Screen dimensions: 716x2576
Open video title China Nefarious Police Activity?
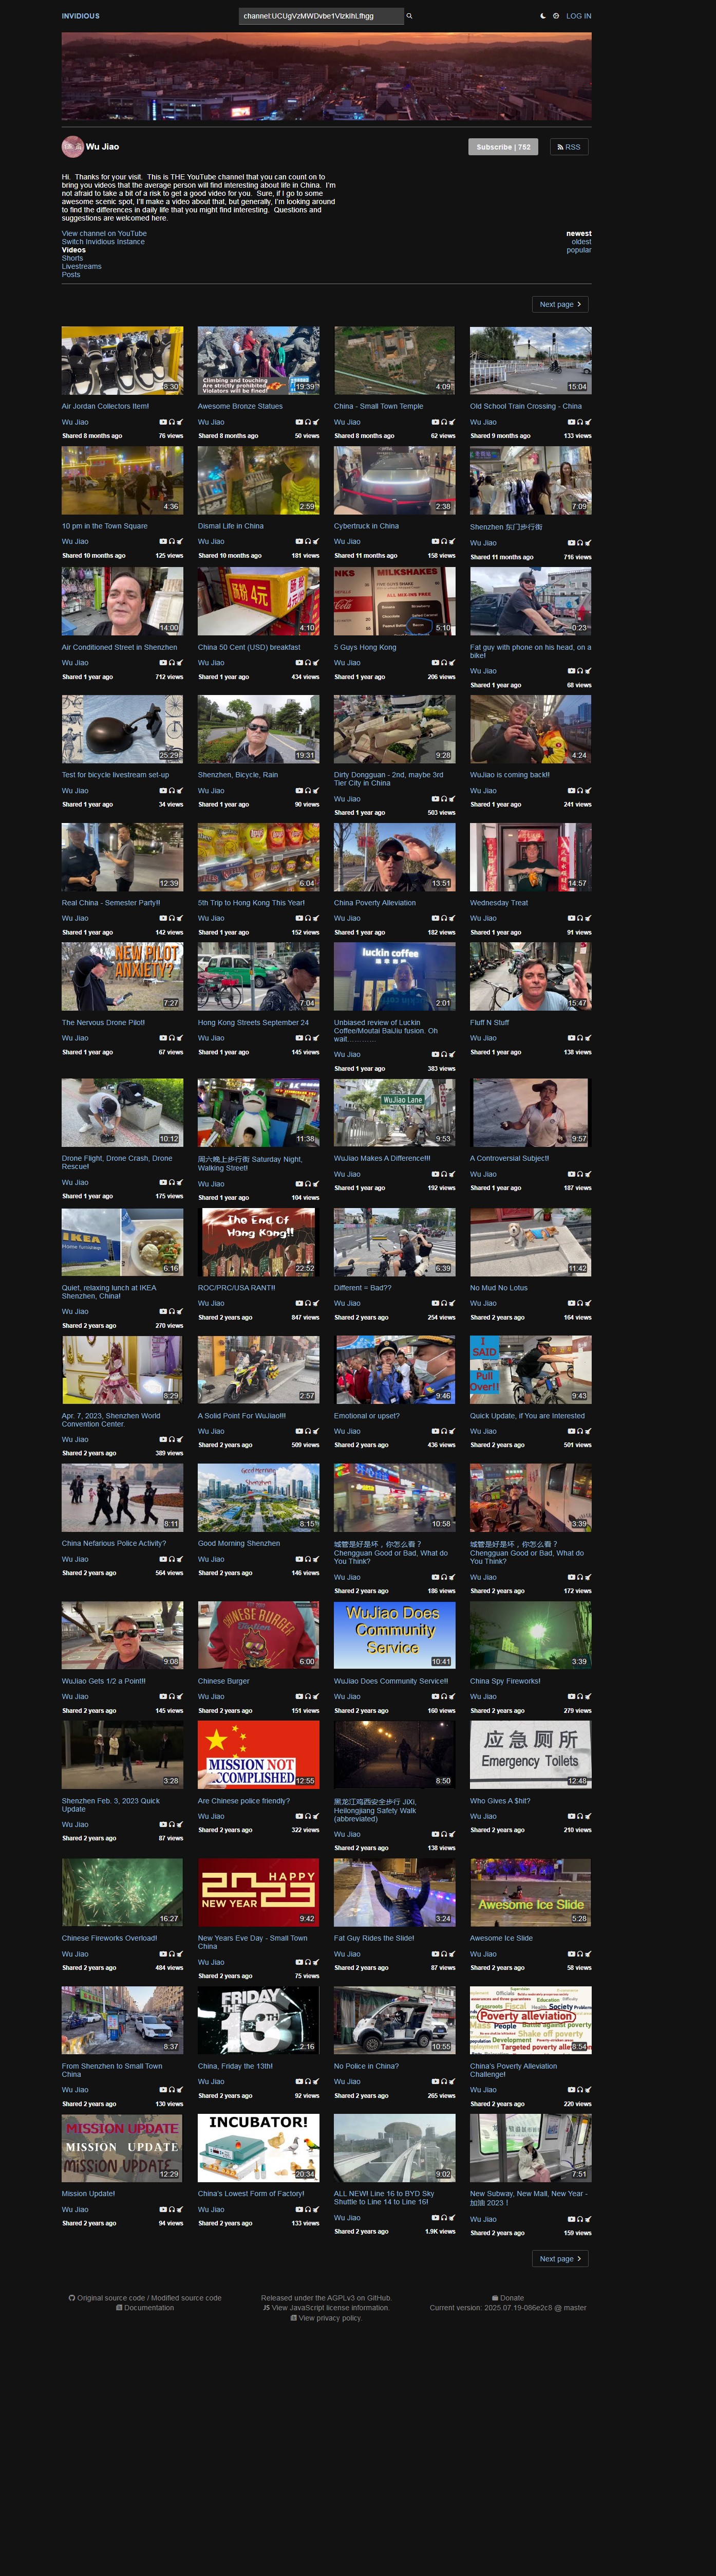(114, 1543)
